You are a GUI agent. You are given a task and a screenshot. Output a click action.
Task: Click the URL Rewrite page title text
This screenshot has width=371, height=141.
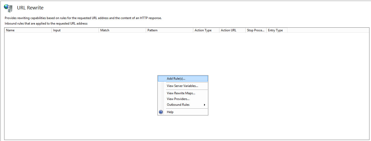point(30,8)
